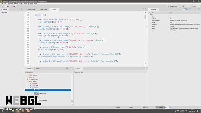Expand the atlas folder
The height and width of the screenshot is (113, 201).
tap(31, 83)
